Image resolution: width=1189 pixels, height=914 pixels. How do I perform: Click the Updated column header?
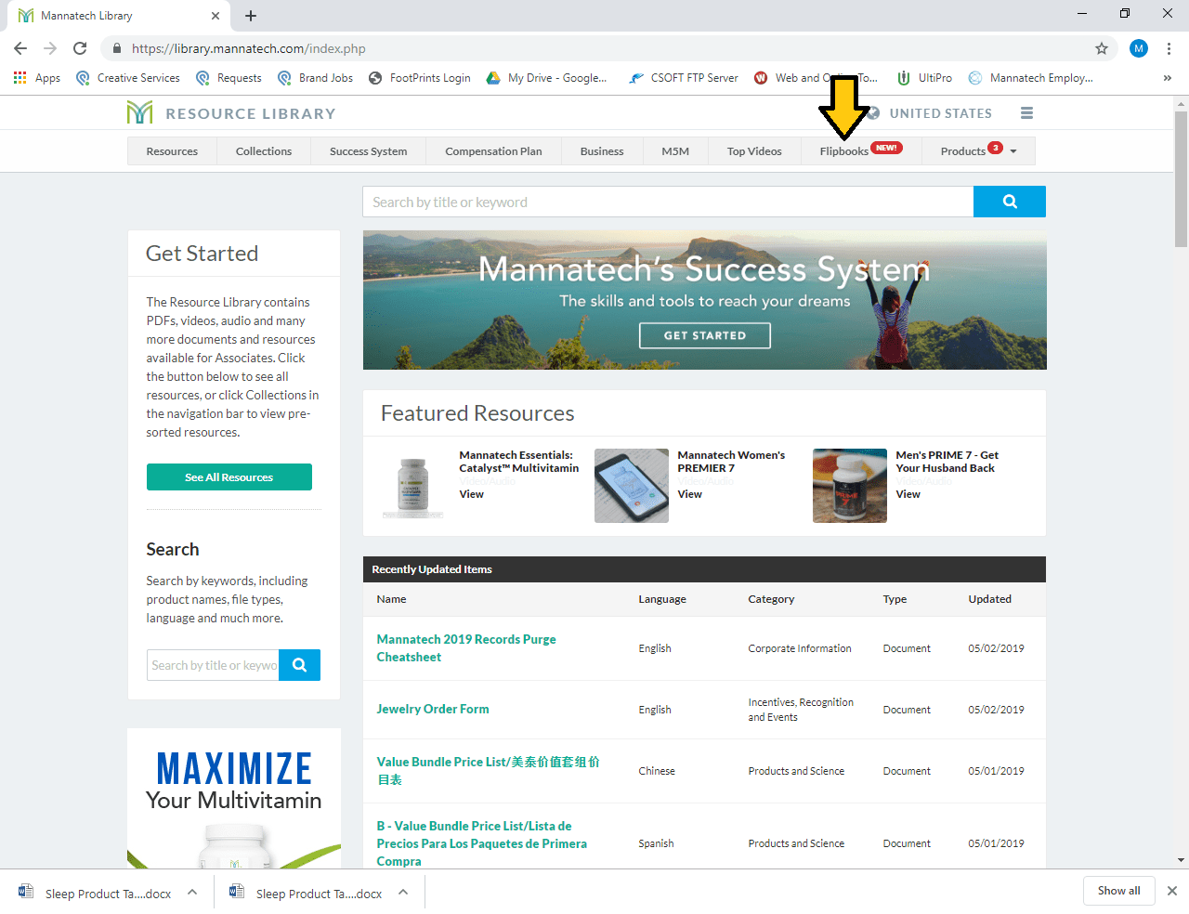click(x=990, y=599)
